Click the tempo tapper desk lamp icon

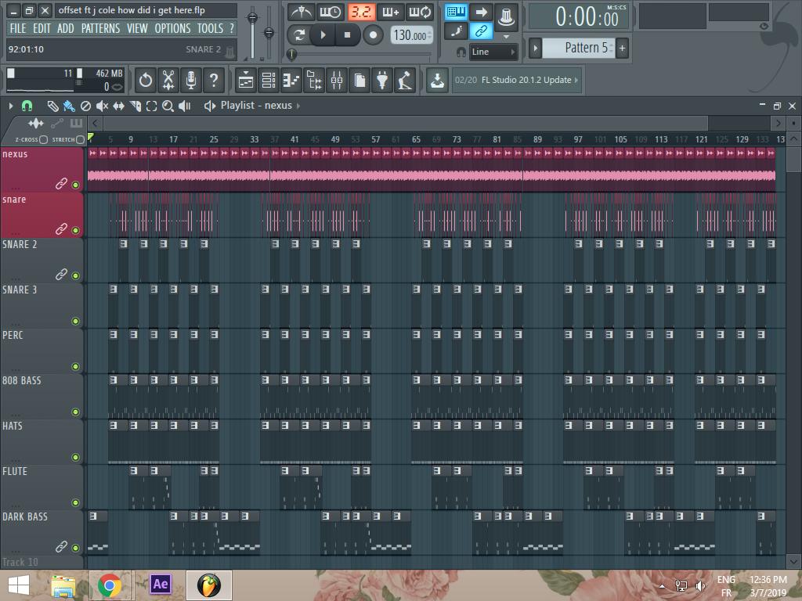click(405, 81)
